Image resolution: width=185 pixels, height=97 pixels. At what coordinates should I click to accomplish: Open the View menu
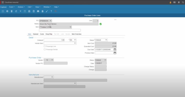click(38, 7)
